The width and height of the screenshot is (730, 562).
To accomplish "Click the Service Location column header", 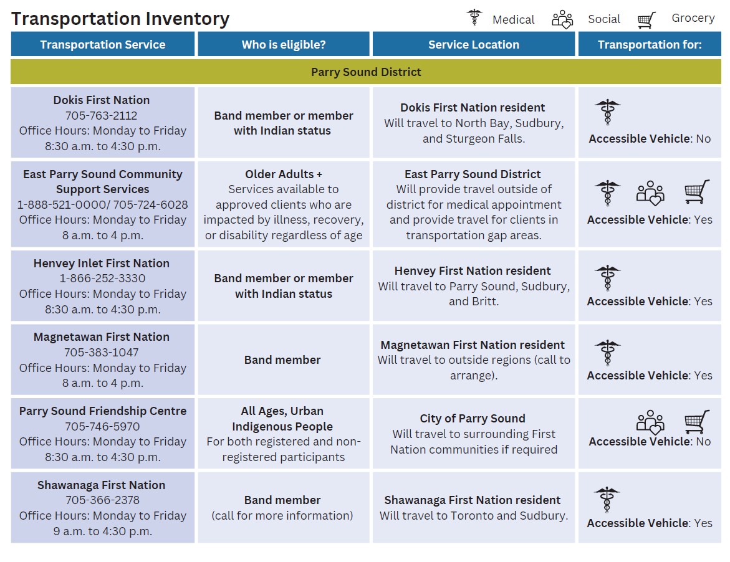I will click(x=474, y=45).
